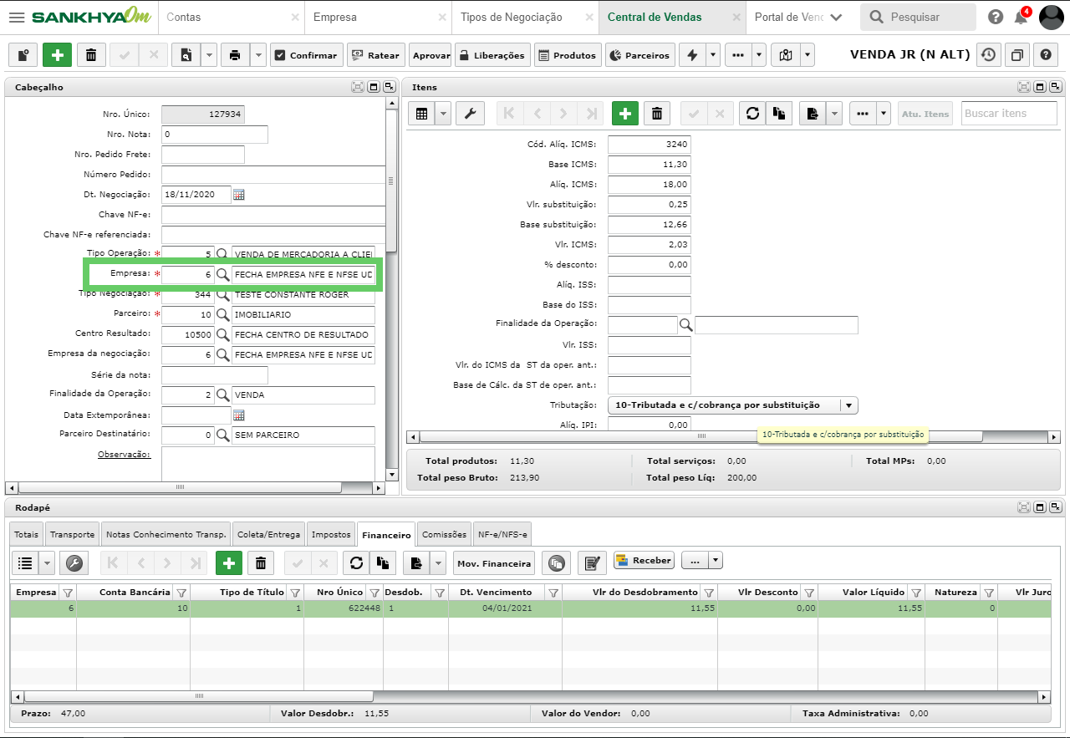Expand grid view dropdown in Itens panel
The image size is (1070, 738).
pos(443,114)
